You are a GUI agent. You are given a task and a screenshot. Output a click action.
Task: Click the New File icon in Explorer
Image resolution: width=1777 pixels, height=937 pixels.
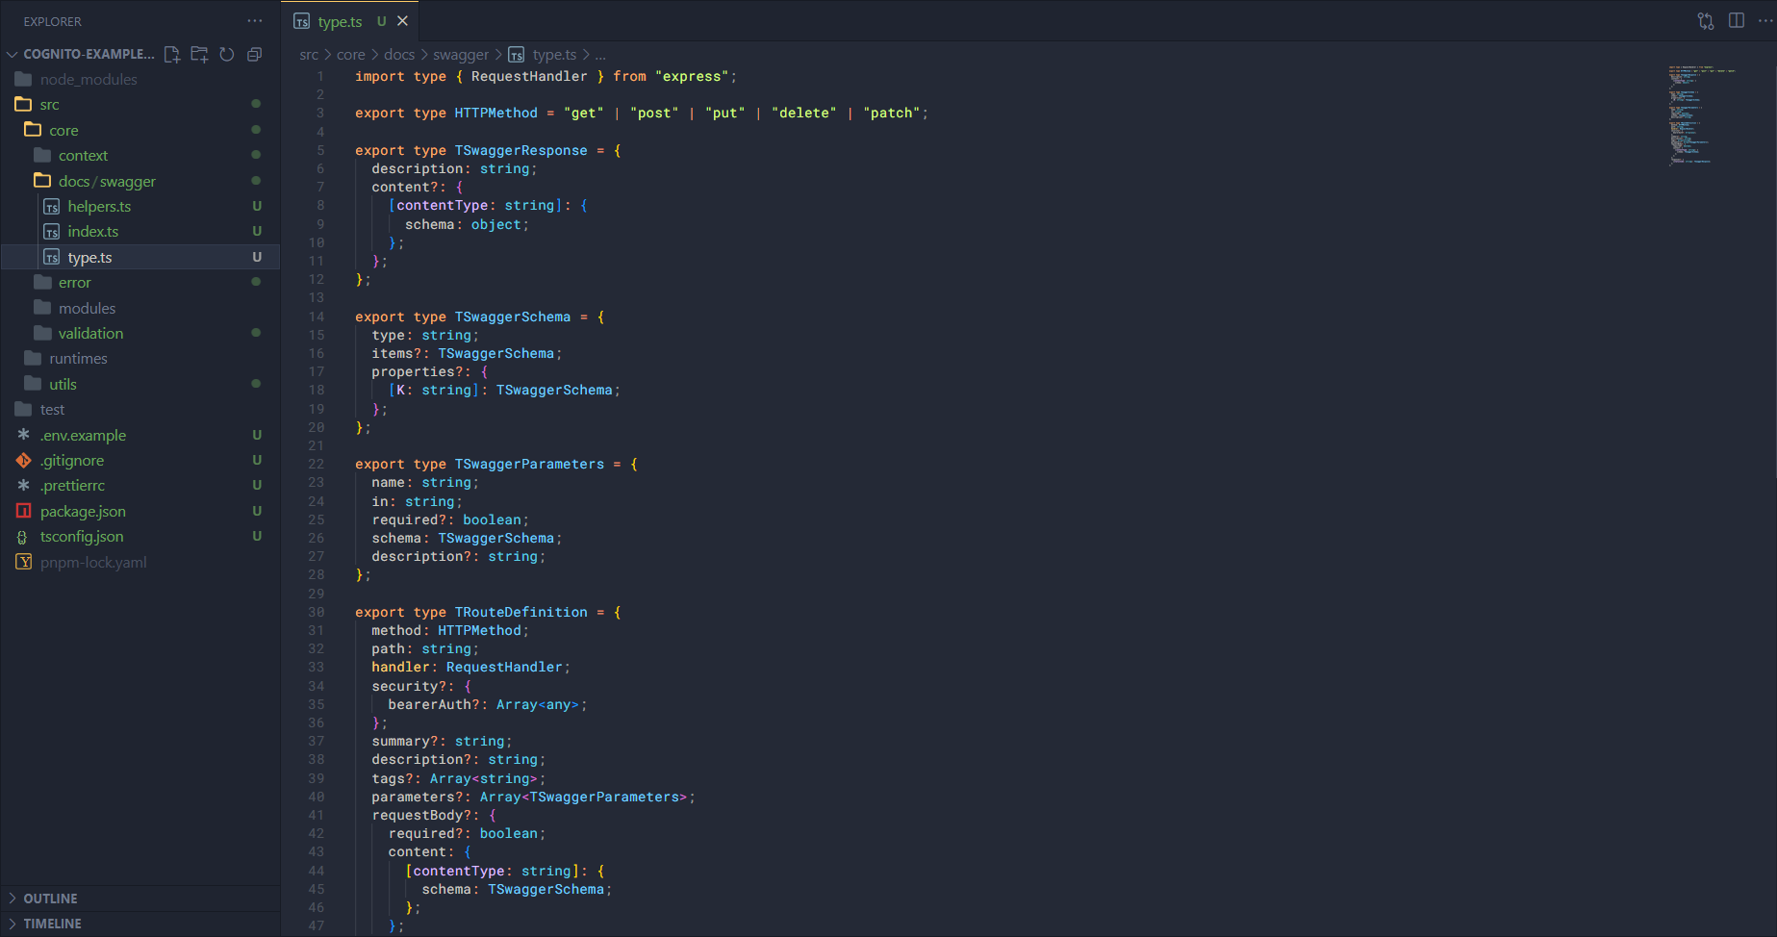pos(172,55)
